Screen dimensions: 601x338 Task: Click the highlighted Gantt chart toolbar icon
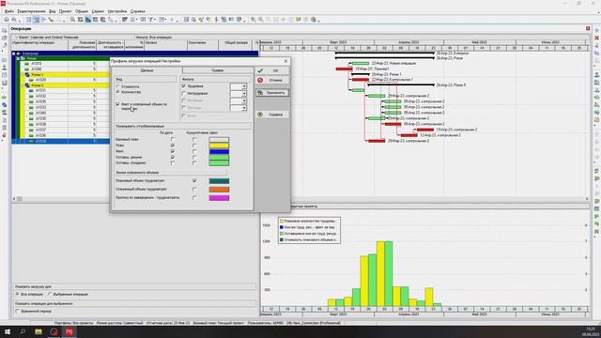pos(36,20)
